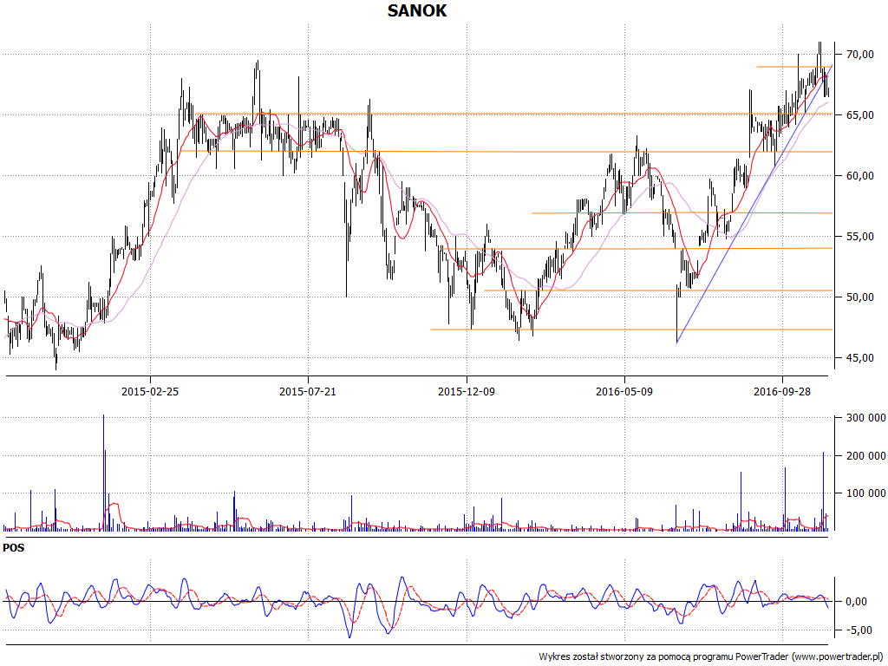Click the 100 000 volume axis label
Viewport: 888px width, 666px height.
pyautogui.click(x=866, y=493)
